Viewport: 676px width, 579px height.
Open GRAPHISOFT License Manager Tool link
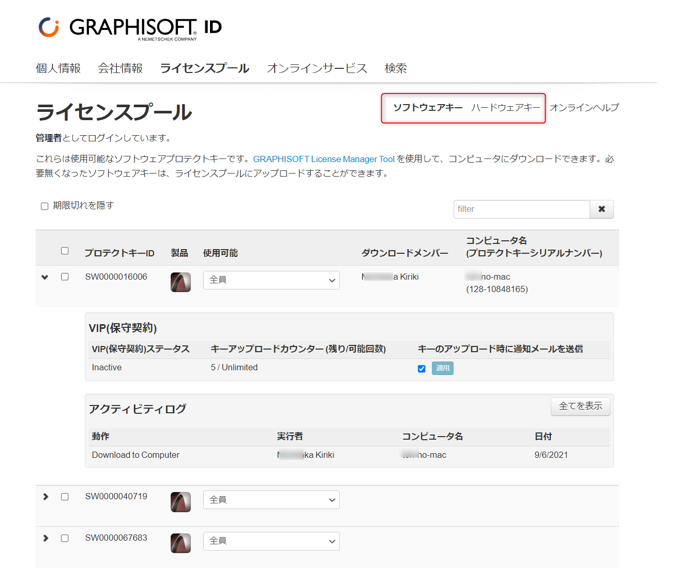(324, 159)
